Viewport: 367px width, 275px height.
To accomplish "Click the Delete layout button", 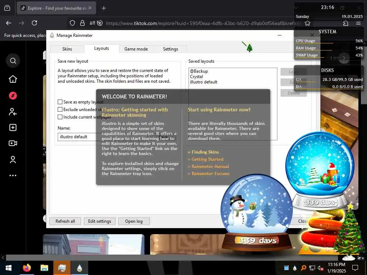I will [x=294, y=93].
